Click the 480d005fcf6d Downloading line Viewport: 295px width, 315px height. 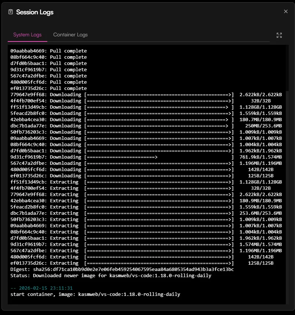142,169
